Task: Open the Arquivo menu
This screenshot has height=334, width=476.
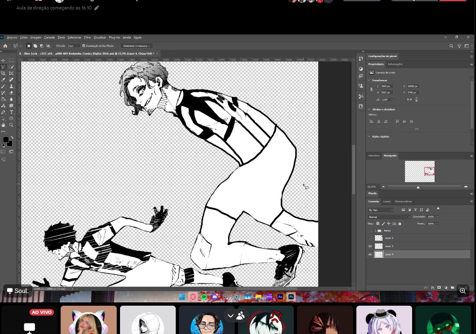Action: click(x=12, y=37)
